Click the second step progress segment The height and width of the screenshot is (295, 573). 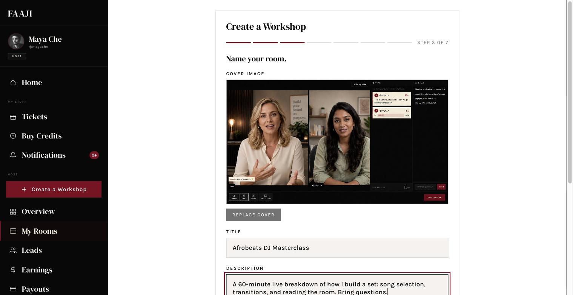pos(265,43)
